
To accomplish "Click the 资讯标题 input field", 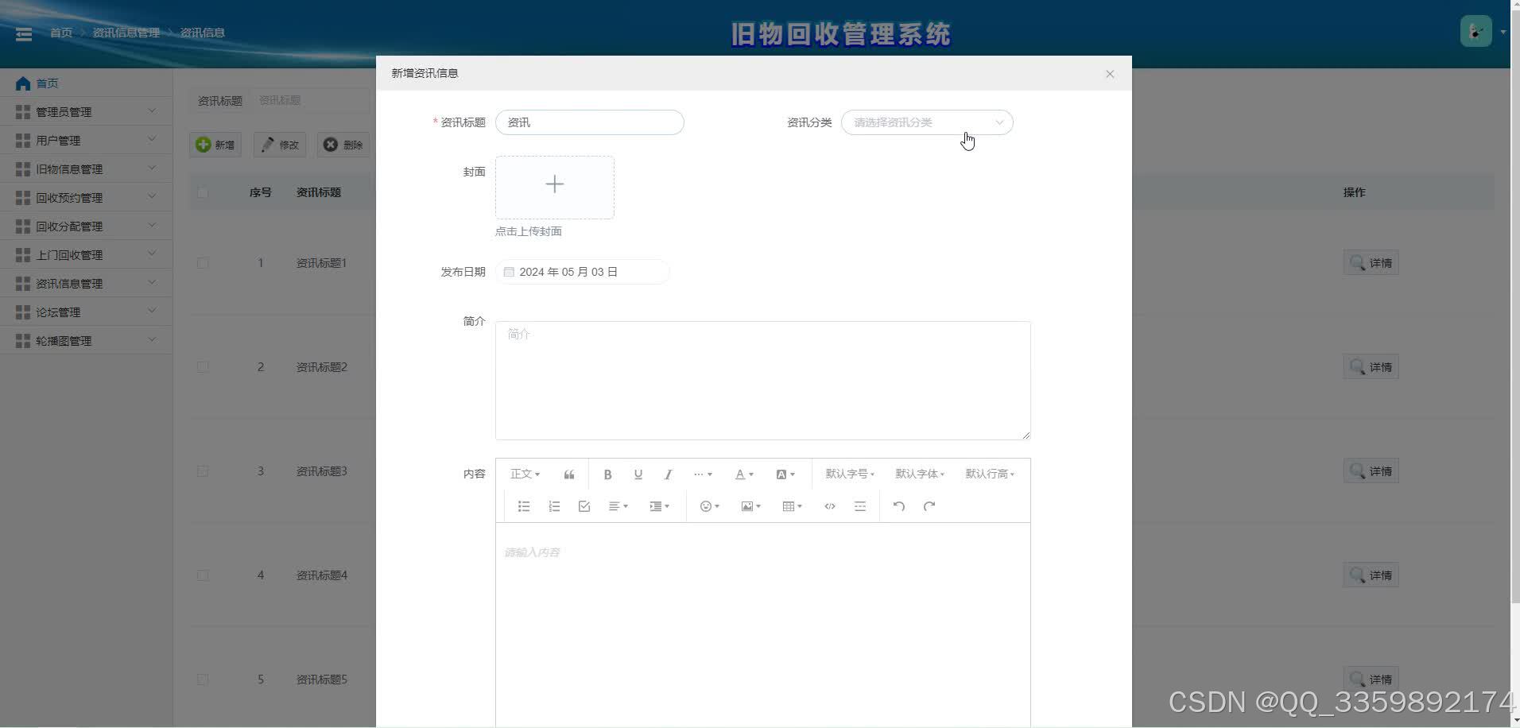I will [x=589, y=122].
